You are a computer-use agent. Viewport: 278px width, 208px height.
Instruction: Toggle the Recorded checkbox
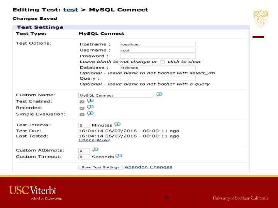point(82,108)
